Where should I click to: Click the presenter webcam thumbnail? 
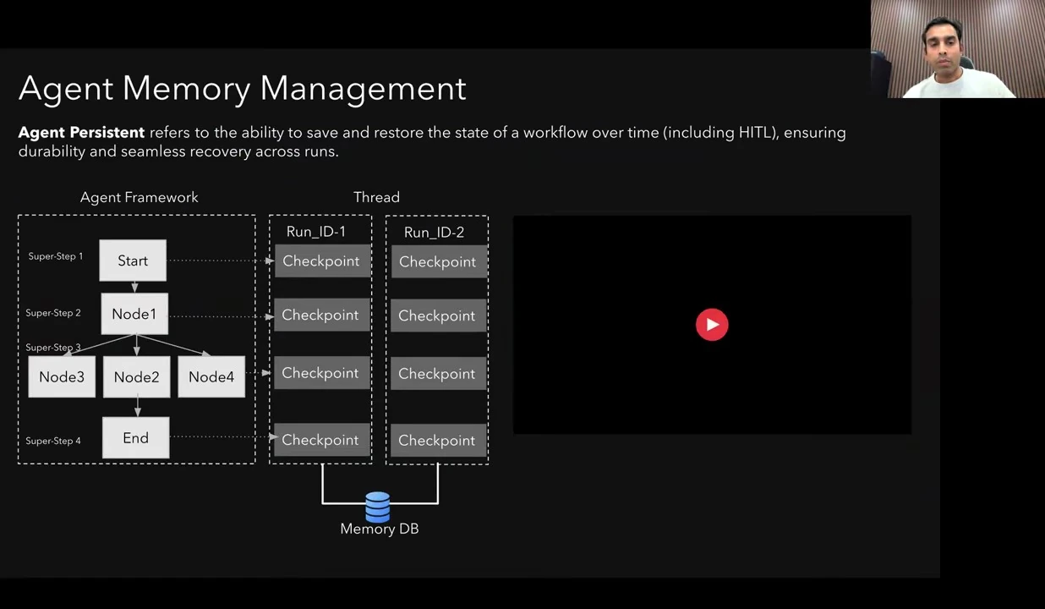pos(958,49)
